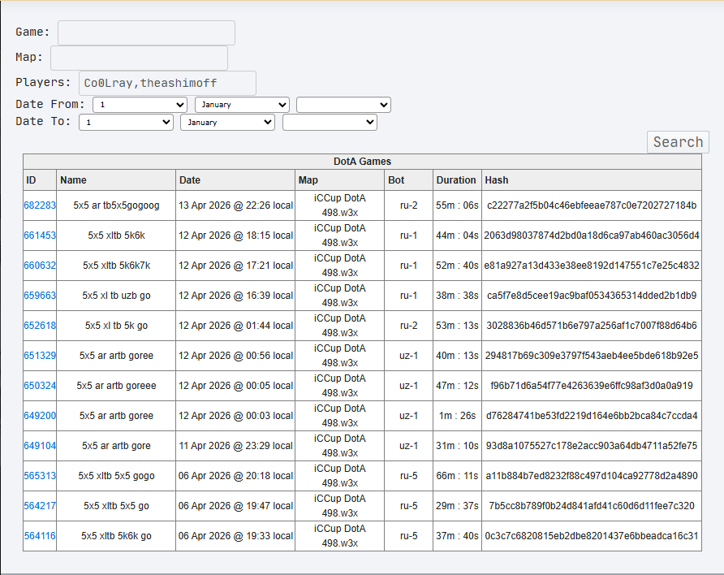The width and height of the screenshot is (724, 575).
Task: Follow the 660632 game link
Action: point(40,266)
